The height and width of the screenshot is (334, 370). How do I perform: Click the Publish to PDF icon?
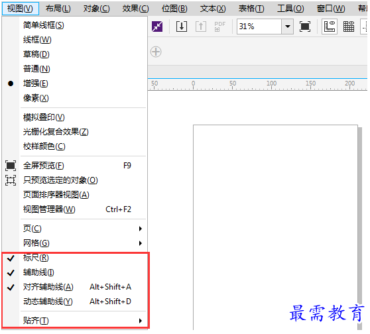[219, 27]
